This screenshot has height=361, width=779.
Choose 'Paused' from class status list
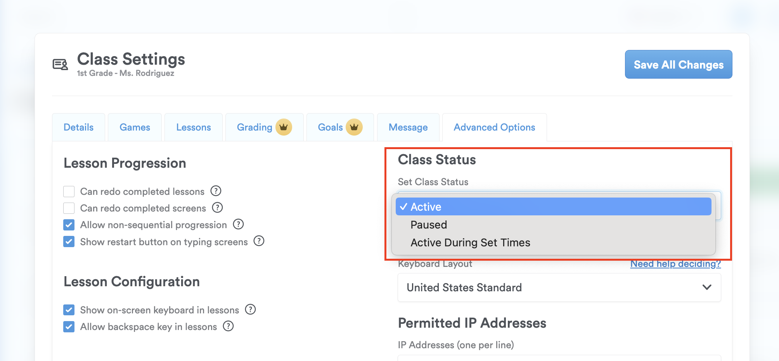pyautogui.click(x=429, y=225)
